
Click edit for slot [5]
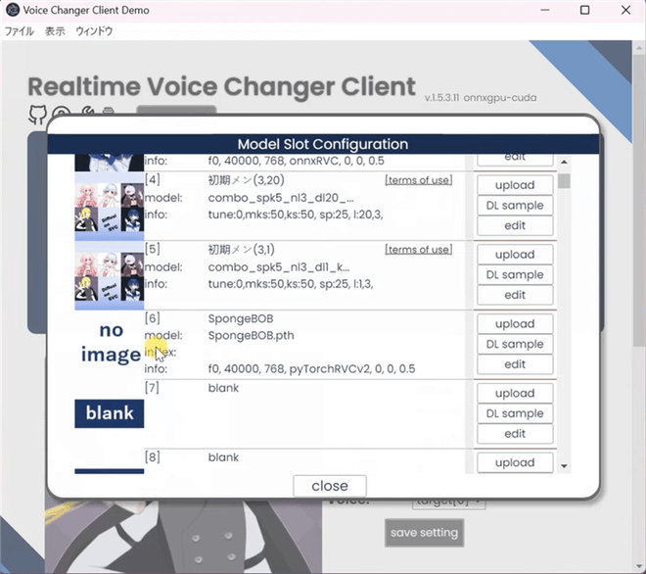click(x=515, y=295)
